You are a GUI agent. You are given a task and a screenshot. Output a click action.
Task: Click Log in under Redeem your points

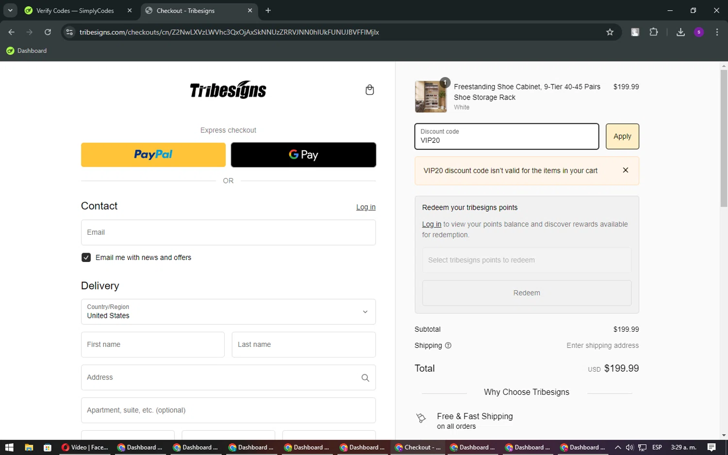431,224
